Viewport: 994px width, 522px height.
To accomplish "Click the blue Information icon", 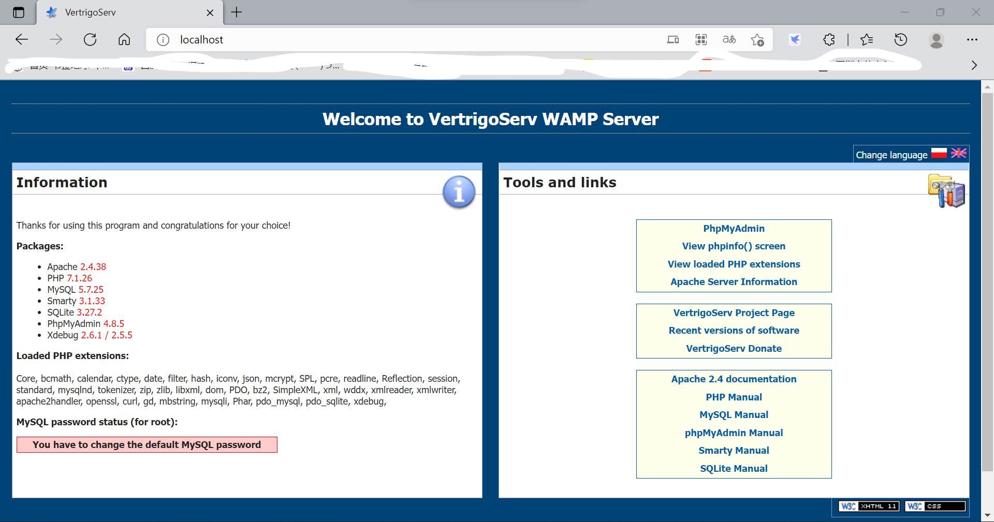I will point(459,192).
